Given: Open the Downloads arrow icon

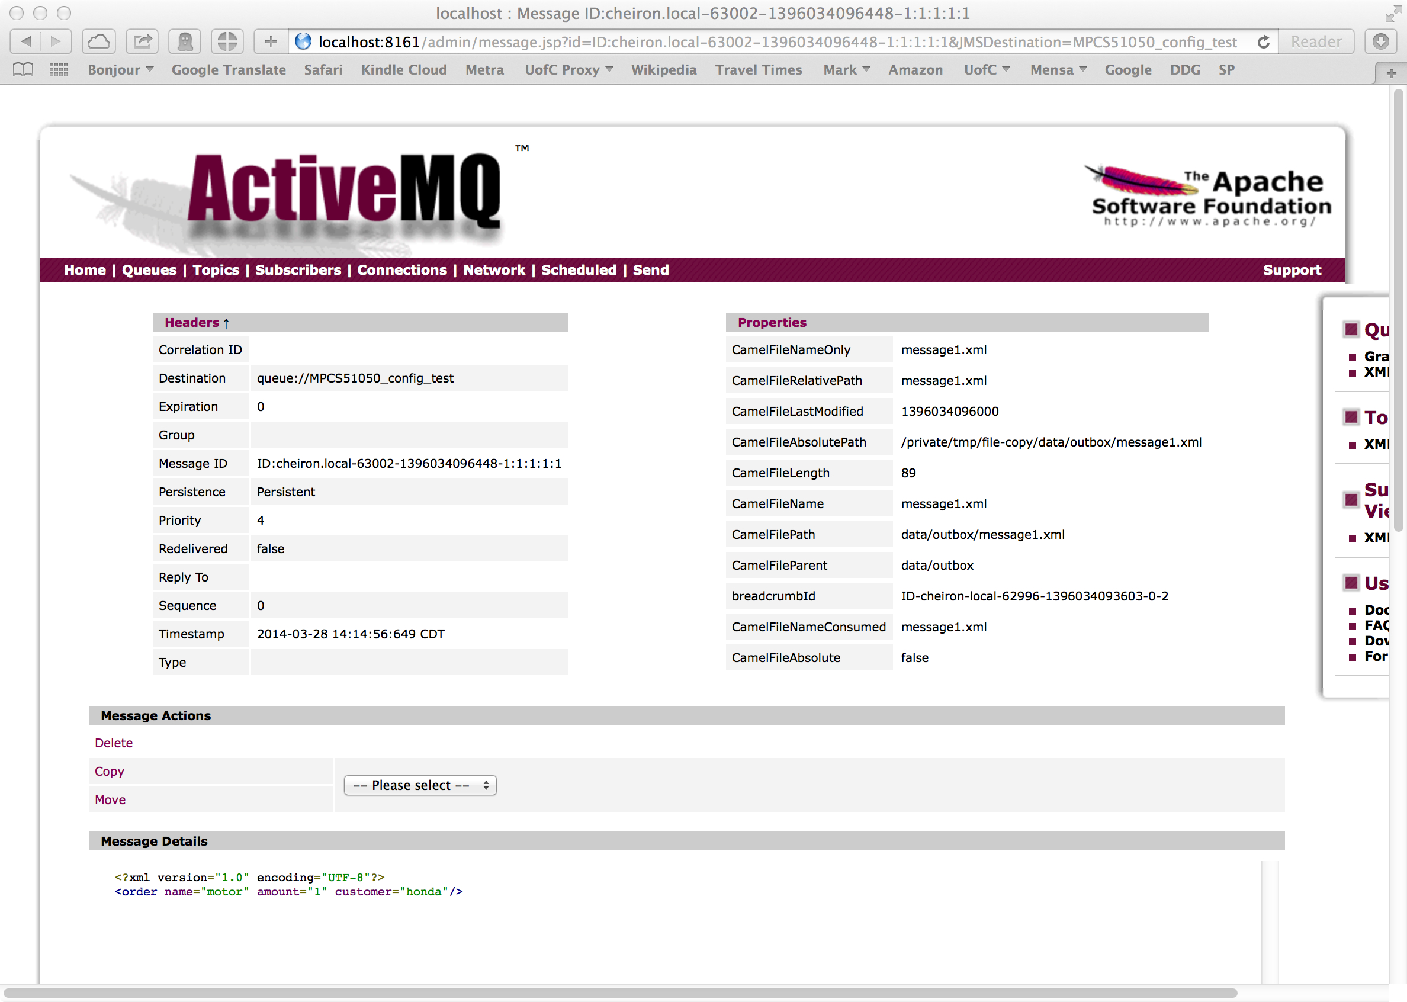Looking at the screenshot, I should click(1380, 41).
